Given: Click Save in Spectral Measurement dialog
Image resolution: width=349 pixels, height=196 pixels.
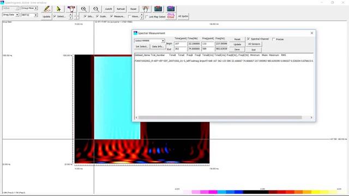Looking at the screenshot, I should click(x=237, y=50).
